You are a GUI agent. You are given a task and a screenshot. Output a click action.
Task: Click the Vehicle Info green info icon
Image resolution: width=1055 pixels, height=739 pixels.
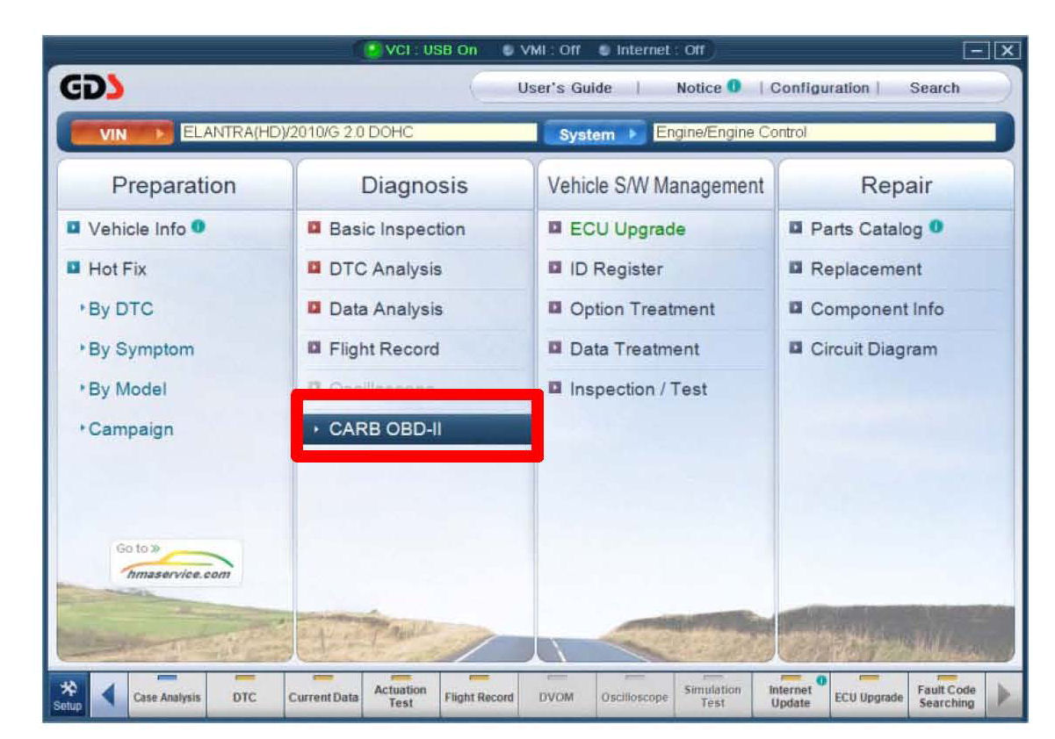(x=199, y=227)
